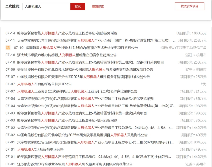Click 项目报价: 21万元 text

click(x=193, y=91)
